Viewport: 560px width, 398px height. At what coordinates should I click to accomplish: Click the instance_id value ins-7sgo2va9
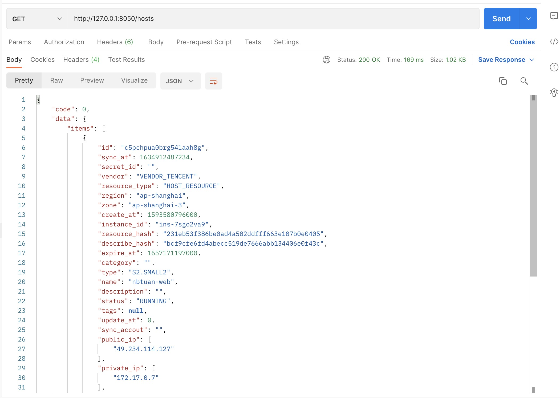click(x=182, y=224)
